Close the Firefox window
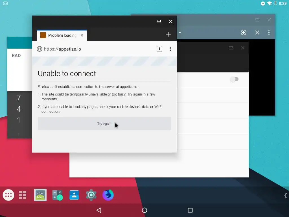Screen dimensions: 289x217 (x=171, y=21)
